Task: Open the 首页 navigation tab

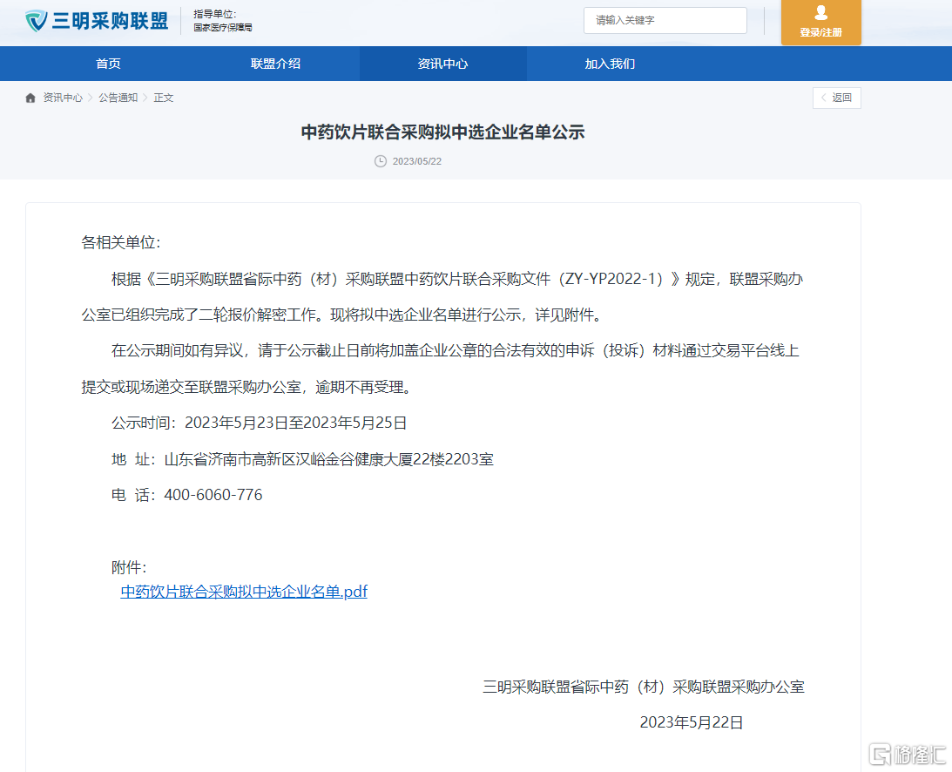Action: click(x=108, y=64)
